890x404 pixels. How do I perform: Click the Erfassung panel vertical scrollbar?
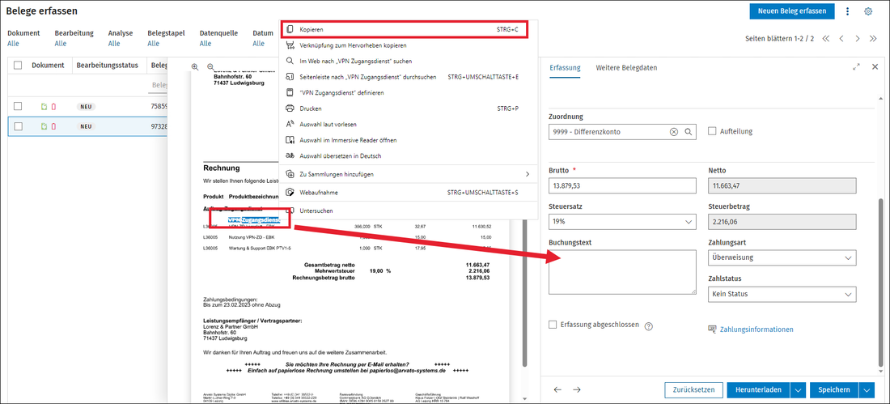880,283
